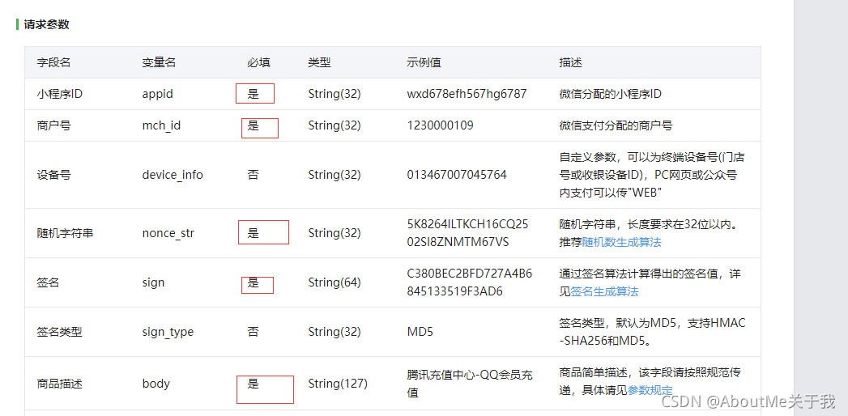The width and height of the screenshot is (848, 416).
Task: Select the sign variable name
Action: [x=153, y=282]
